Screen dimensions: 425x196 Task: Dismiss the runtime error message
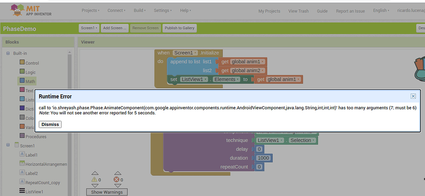[50, 124]
